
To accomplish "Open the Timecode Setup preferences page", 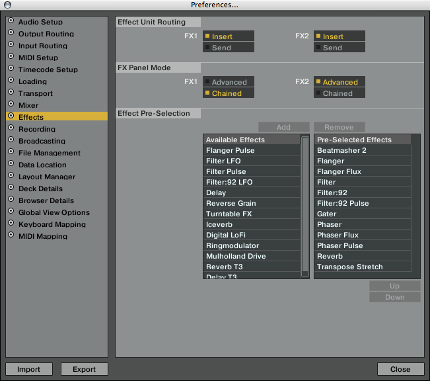I will pos(48,69).
